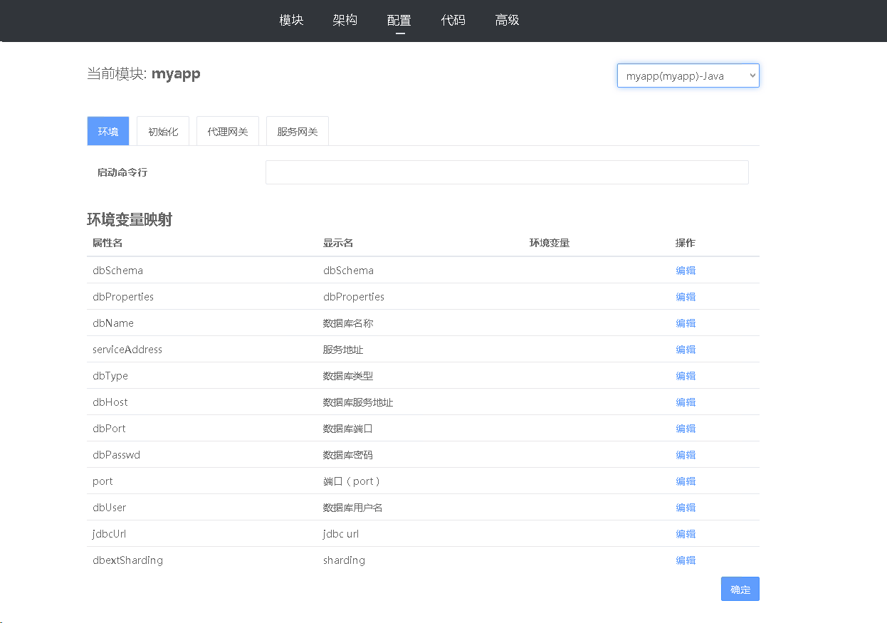The image size is (887, 623).
Task: Click 编辑 for dbProperties
Action: (x=686, y=297)
